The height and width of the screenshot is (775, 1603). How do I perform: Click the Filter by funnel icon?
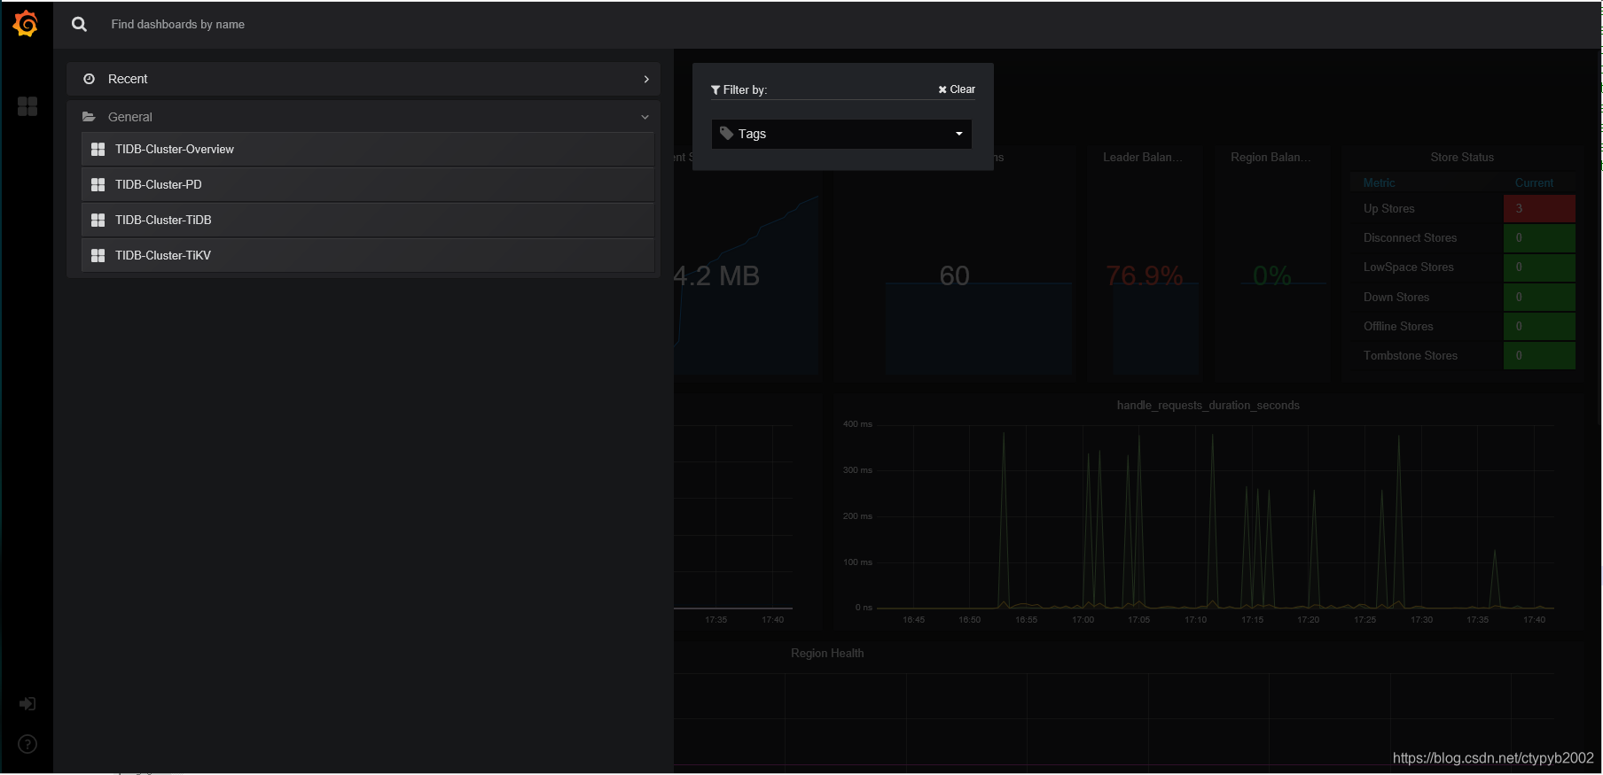[x=715, y=90]
